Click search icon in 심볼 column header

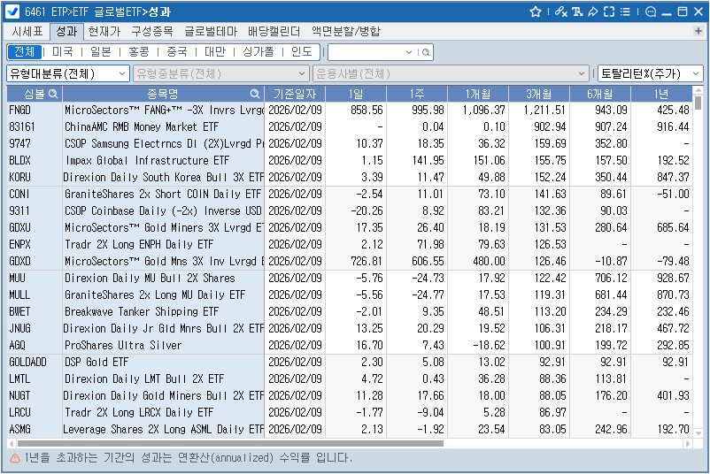(x=53, y=94)
